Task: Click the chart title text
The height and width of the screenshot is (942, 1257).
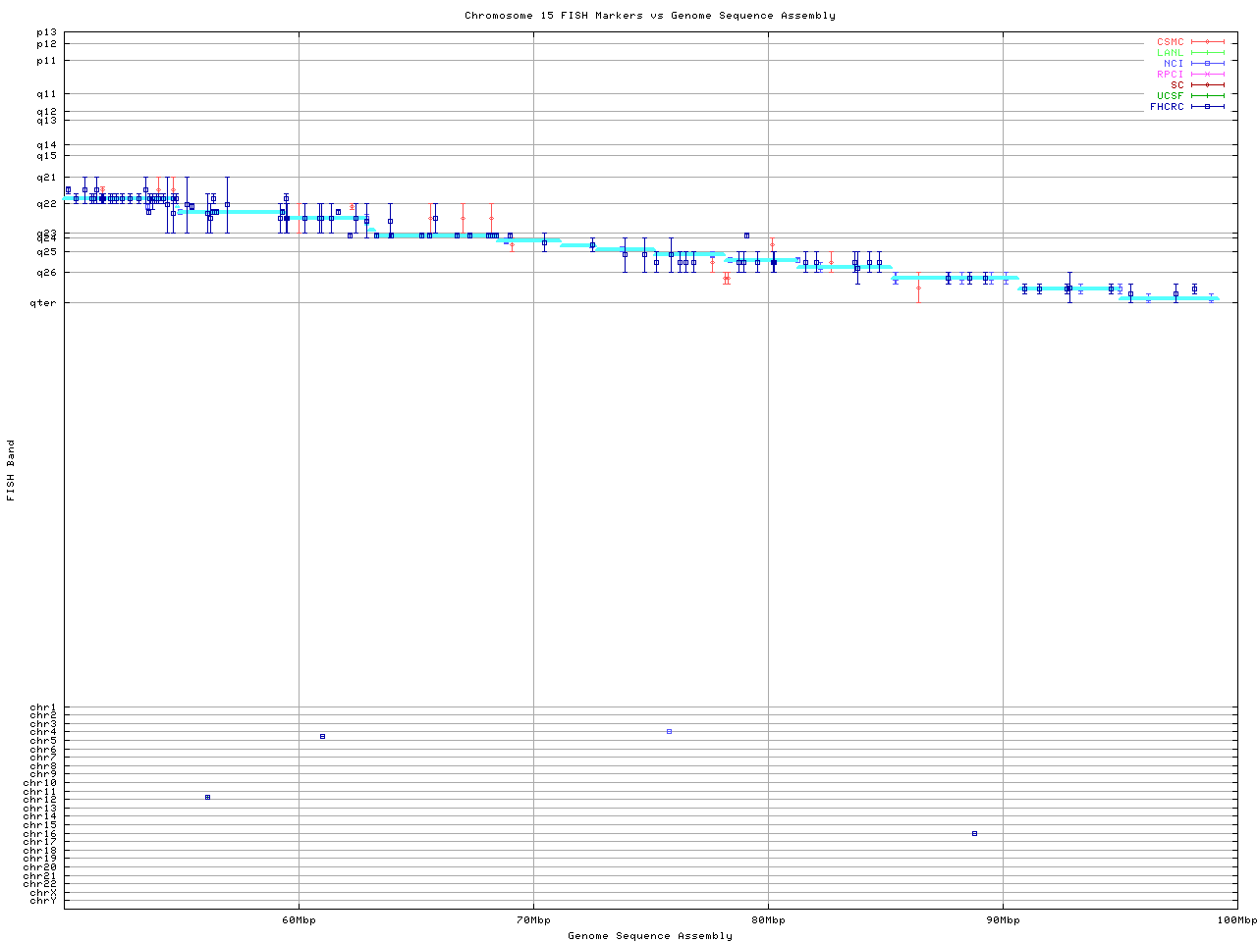Action: click(650, 16)
